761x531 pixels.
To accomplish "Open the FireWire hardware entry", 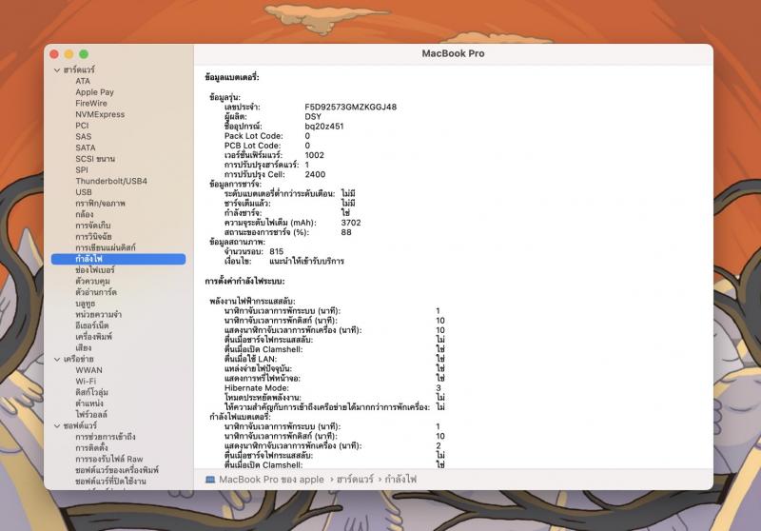I will coord(90,104).
